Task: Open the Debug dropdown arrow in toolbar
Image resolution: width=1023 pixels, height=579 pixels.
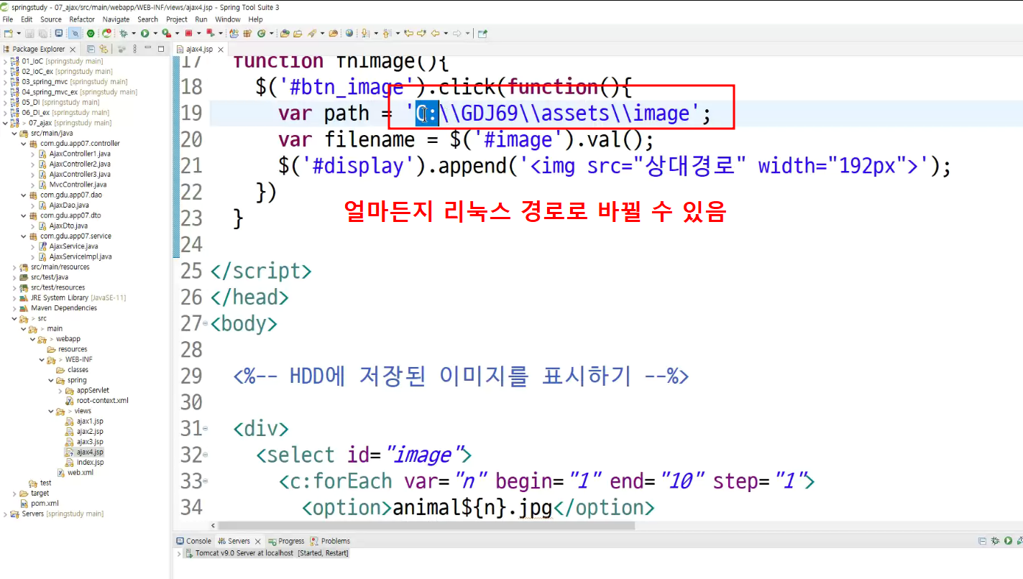Action: 133,33
